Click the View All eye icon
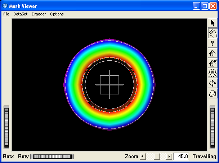Viewport: 219px width, 163px height. tap(213, 74)
